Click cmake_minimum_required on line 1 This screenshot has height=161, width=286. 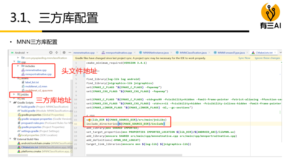(x=105, y=63)
